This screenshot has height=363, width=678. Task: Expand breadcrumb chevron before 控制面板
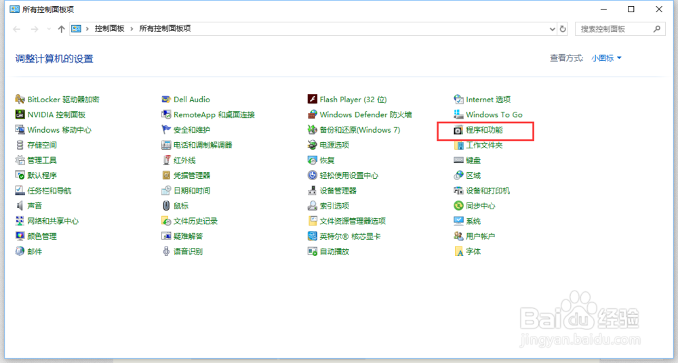[87, 28]
